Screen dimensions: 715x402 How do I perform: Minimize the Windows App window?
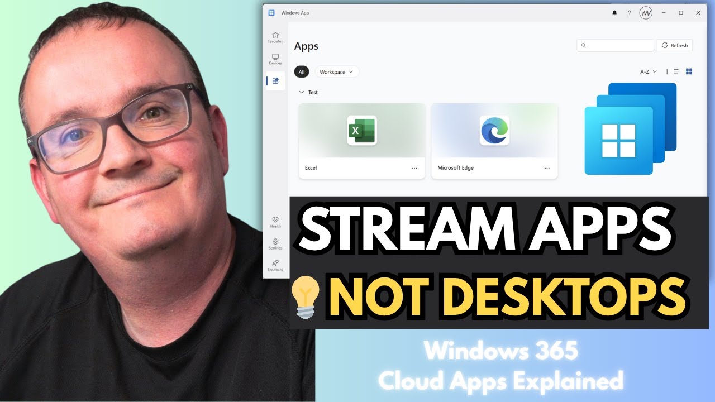coord(664,13)
